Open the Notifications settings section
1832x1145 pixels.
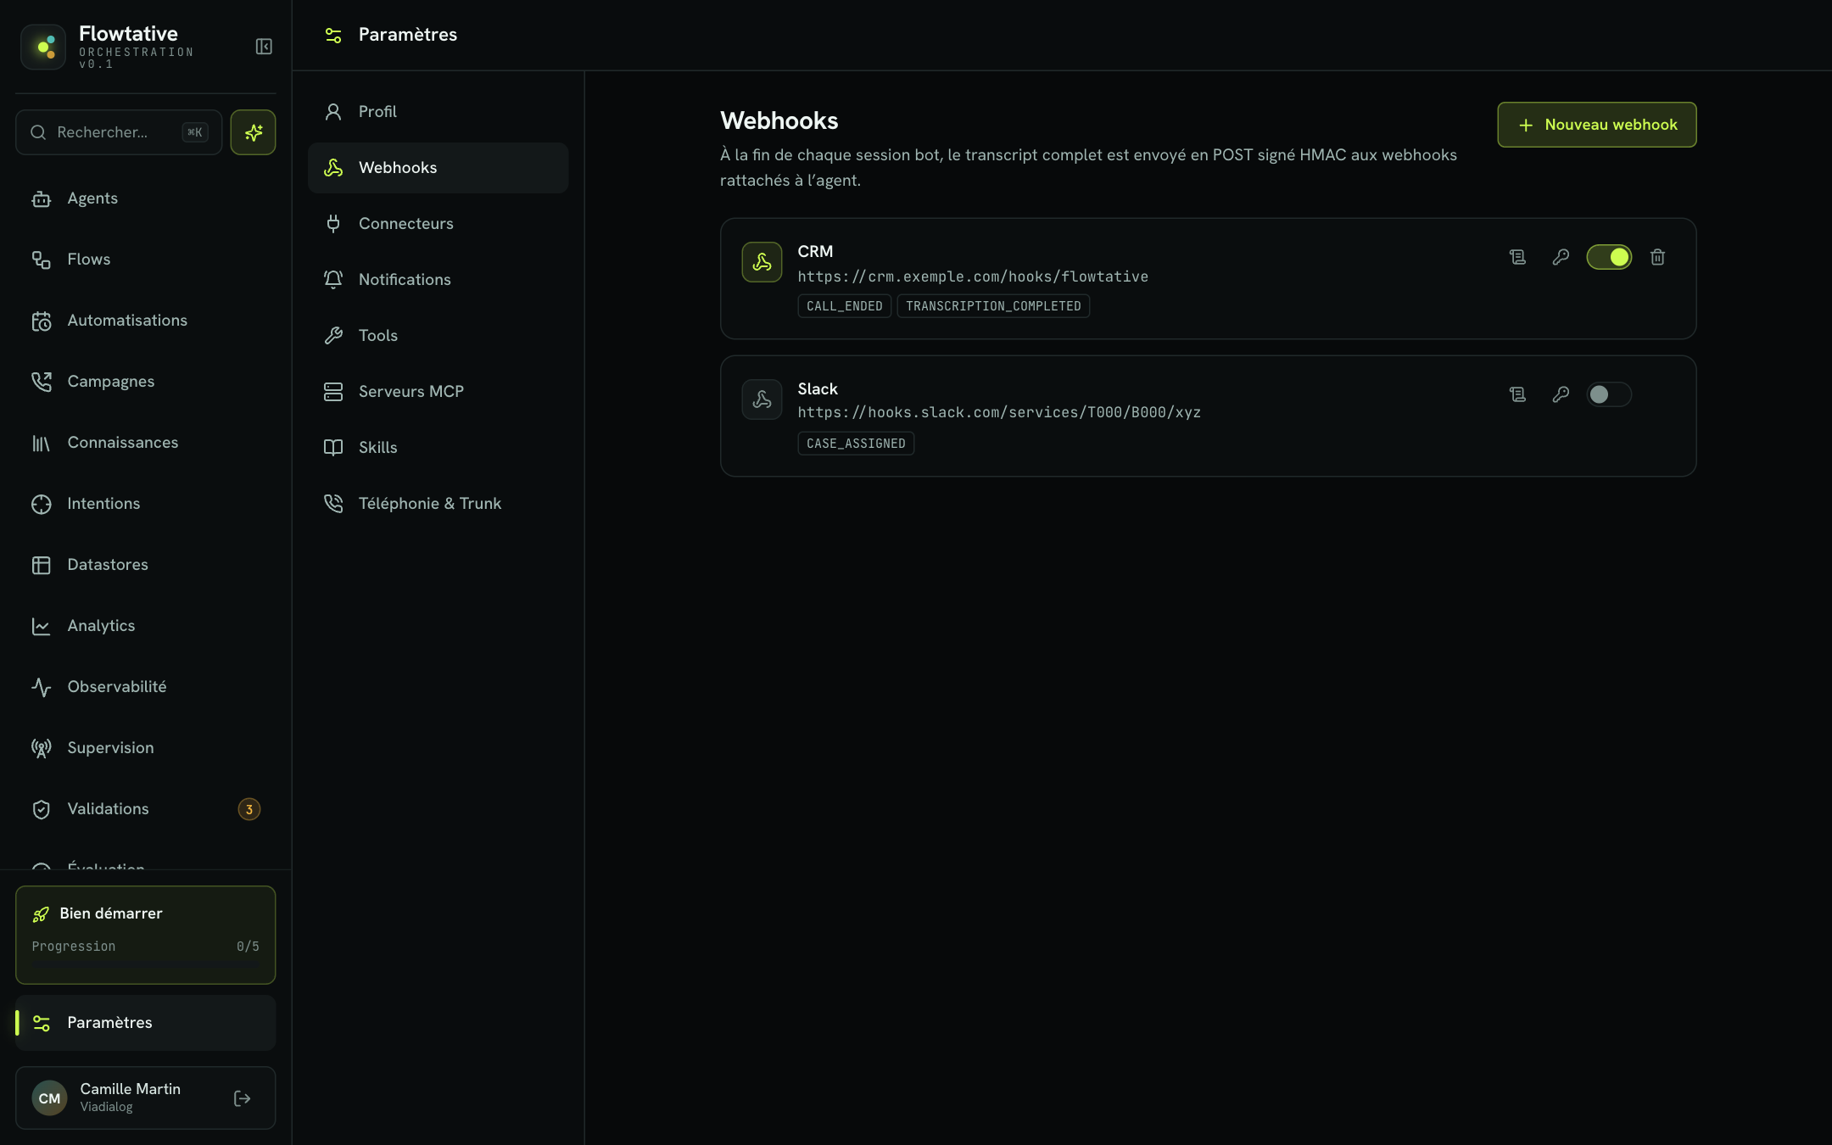click(x=438, y=280)
